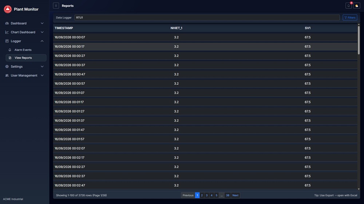The height and width of the screenshot is (204, 364).
Task: Click the table vertical scrollbar thumb
Action: click(x=359, y=40)
